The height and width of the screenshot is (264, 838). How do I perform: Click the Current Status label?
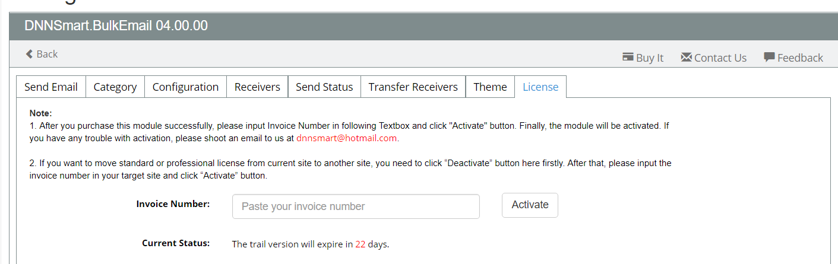[176, 243]
